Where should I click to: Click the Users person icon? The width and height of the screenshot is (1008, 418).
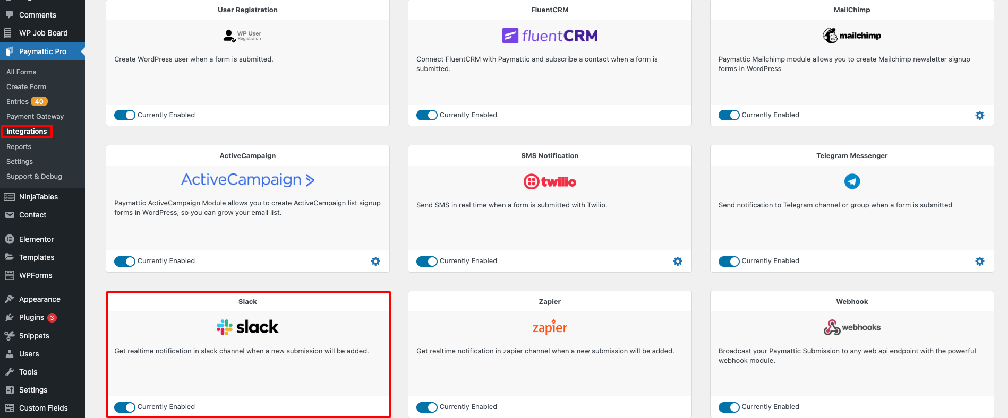point(9,354)
